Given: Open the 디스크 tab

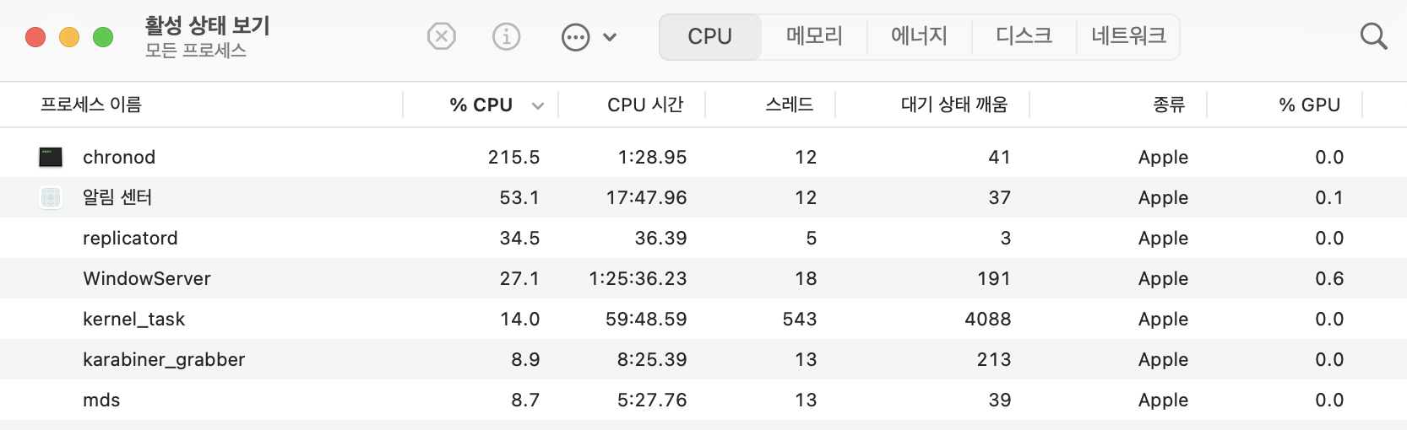Looking at the screenshot, I should [x=1024, y=36].
